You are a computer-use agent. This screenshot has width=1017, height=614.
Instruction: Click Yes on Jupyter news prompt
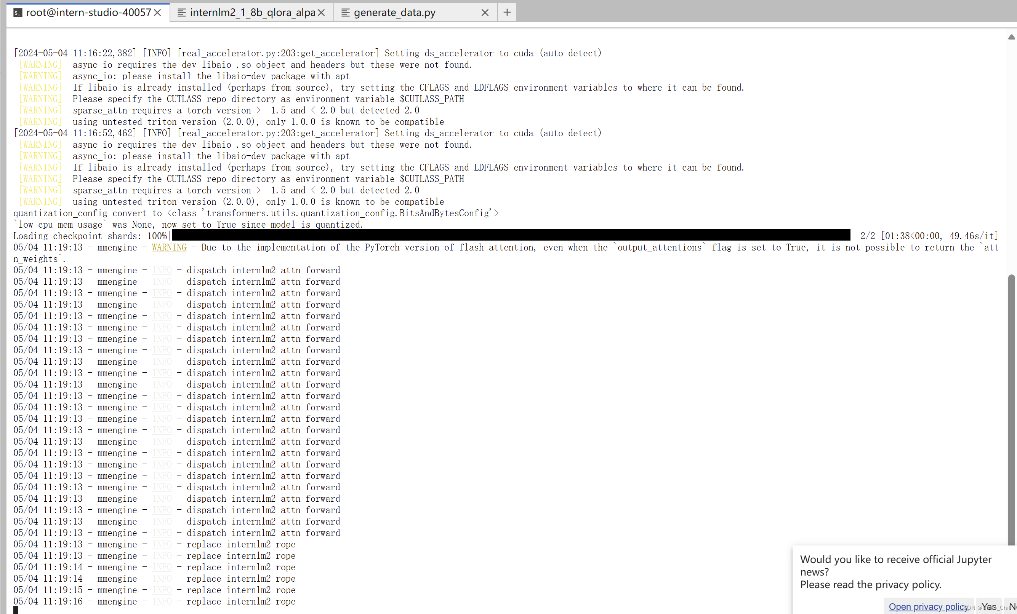click(988, 607)
